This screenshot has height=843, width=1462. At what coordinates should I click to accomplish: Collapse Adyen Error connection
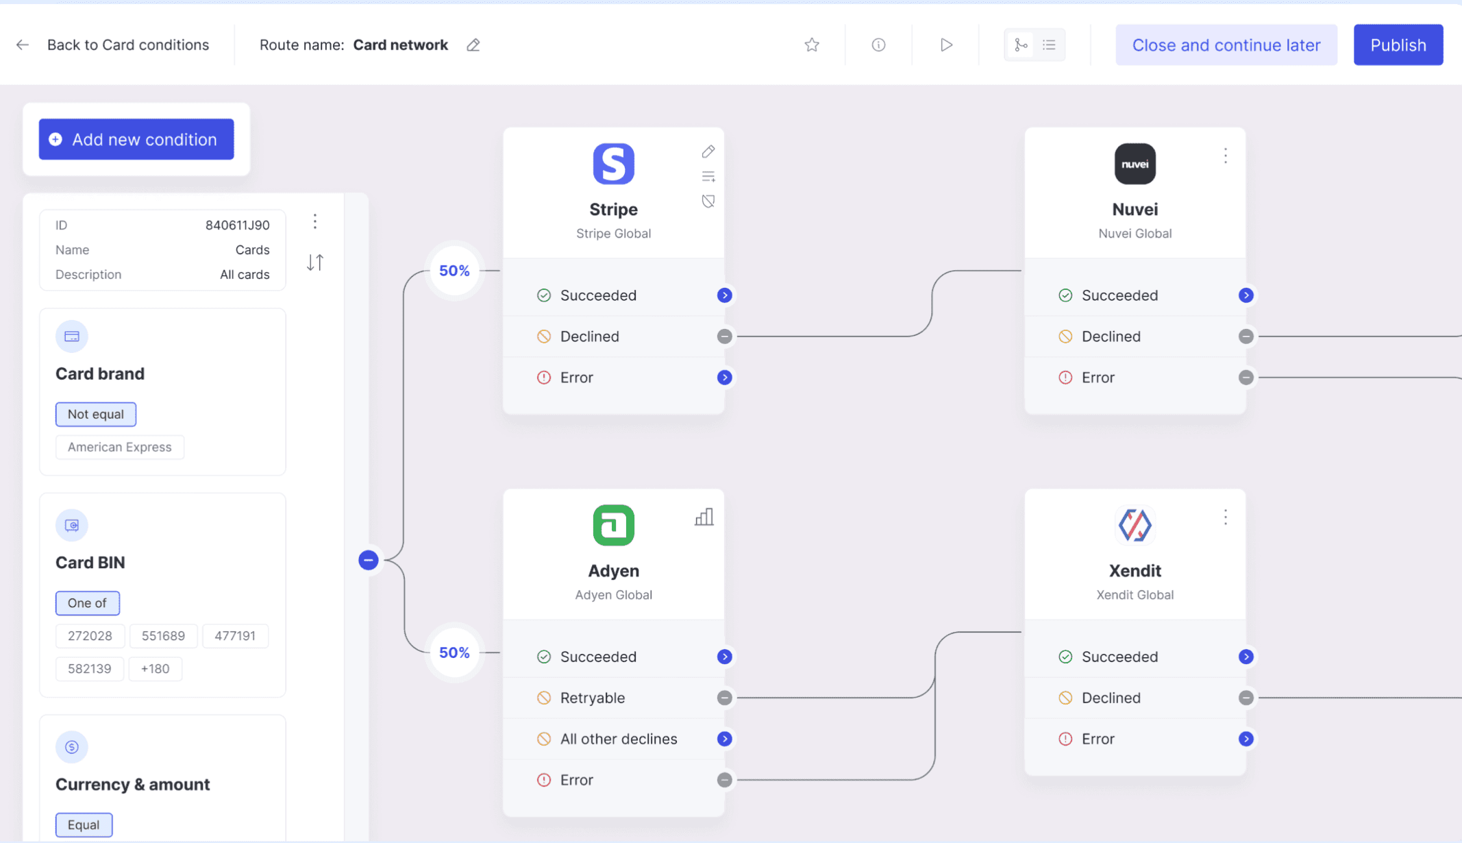[x=725, y=780]
